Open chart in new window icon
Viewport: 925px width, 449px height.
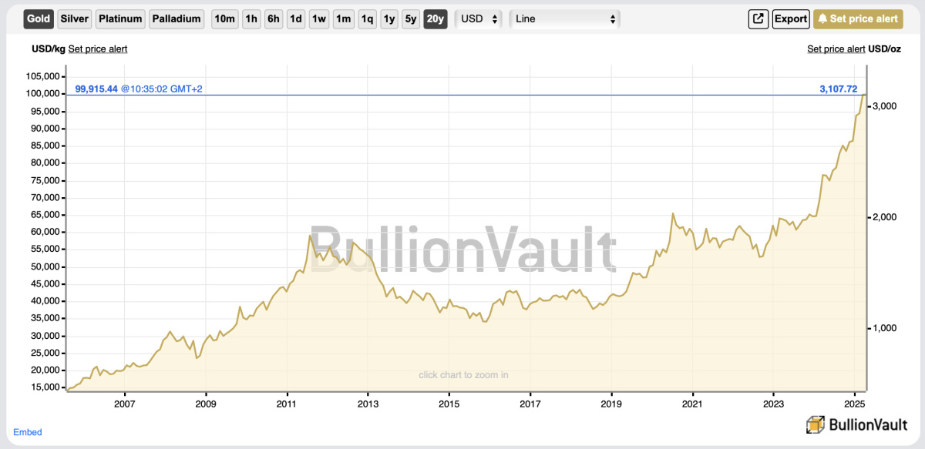[x=758, y=18]
